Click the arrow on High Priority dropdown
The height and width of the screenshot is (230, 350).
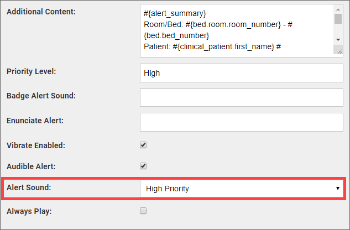338,189
